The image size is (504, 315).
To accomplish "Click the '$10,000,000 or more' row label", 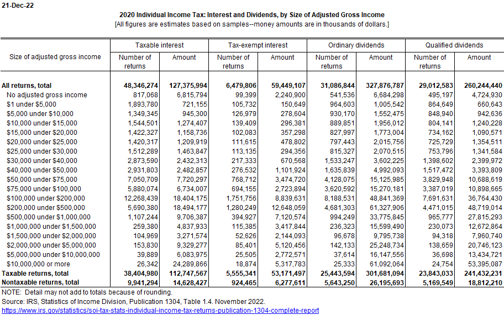I will 37,264.
